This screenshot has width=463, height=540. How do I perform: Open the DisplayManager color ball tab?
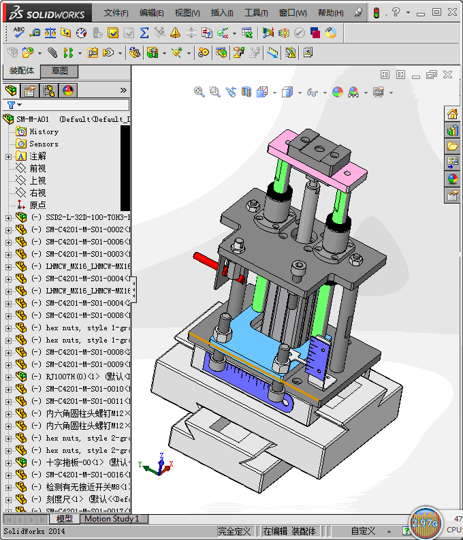68,91
